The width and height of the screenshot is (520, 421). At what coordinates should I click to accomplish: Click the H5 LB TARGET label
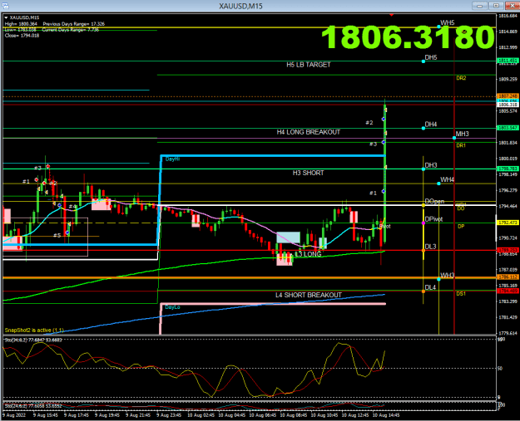[309, 65]
